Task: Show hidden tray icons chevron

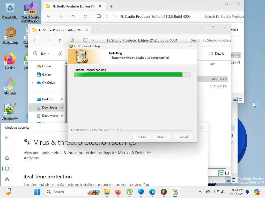Action: [x=200, y=192]
